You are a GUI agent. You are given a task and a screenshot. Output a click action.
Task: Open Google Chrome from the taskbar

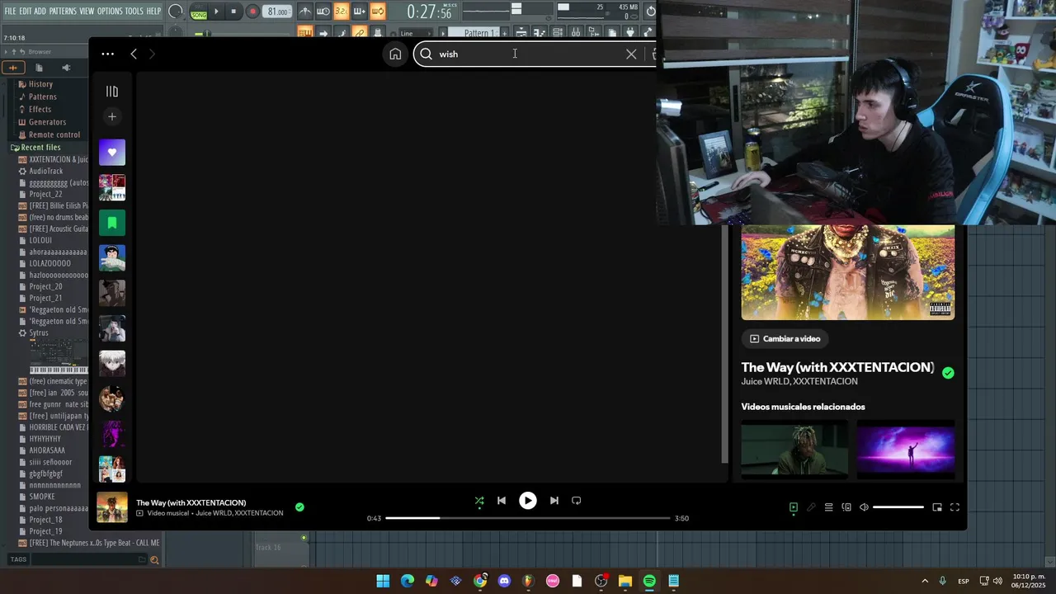pyautogui.click(x=480, y=581)
